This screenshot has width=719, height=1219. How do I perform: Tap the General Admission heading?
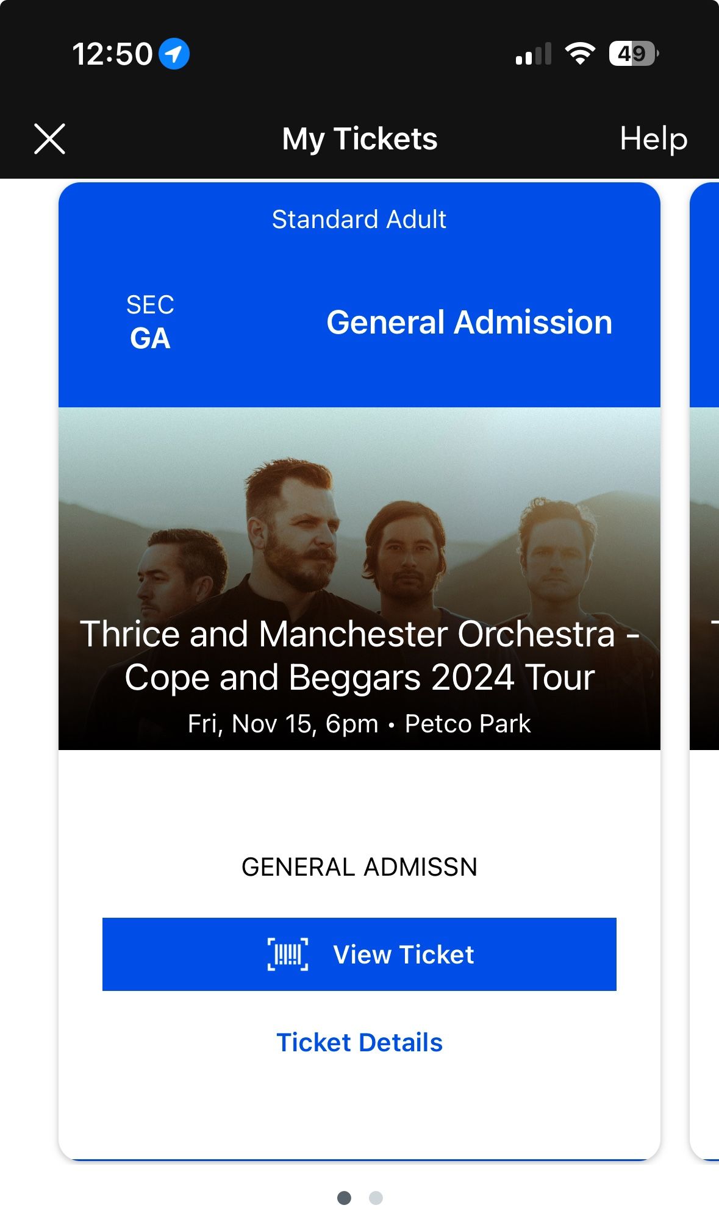[469, 322]
